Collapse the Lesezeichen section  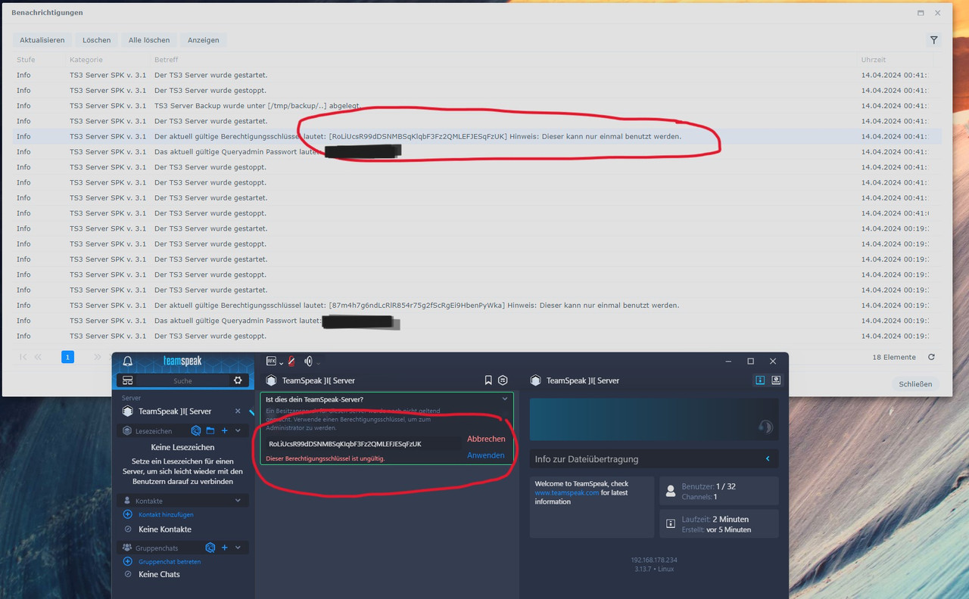pos(238,430)
